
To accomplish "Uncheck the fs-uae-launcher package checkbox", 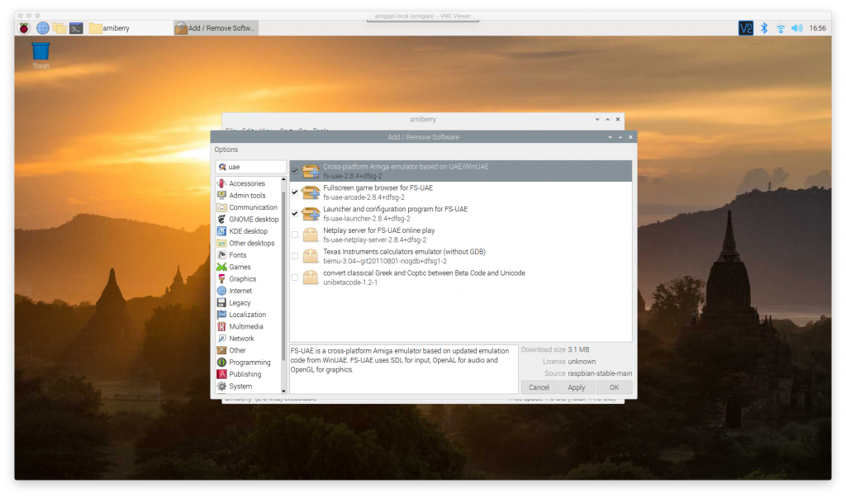I will tap(295, 214).
